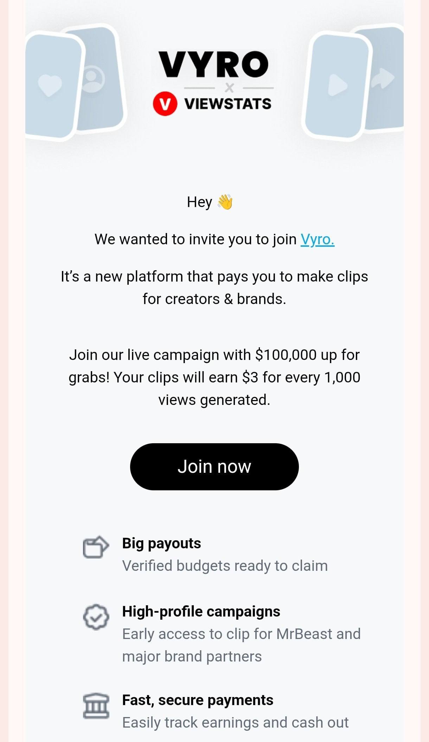The image size is (429, 742).
Task: Click the VYRO logo header
Action: click(x=213, y=64)
